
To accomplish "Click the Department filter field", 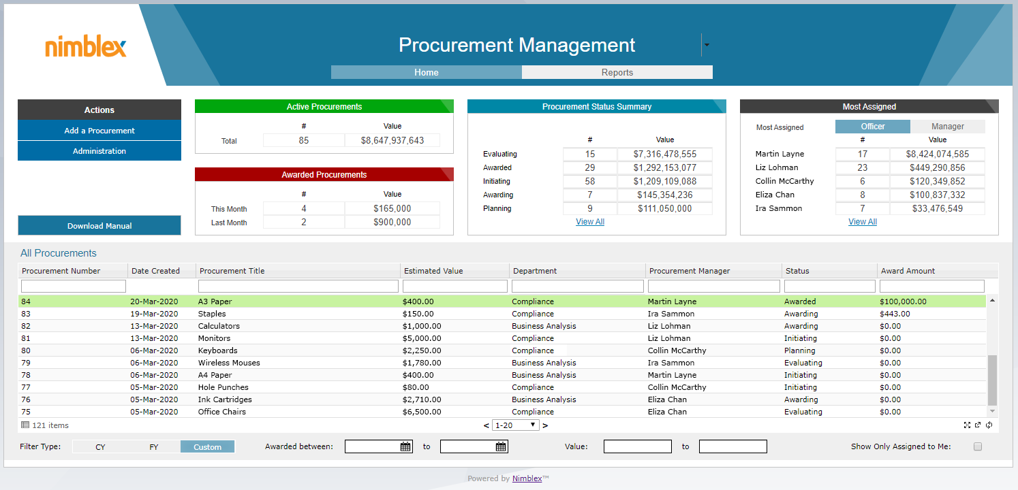I will tap(578, 287).
